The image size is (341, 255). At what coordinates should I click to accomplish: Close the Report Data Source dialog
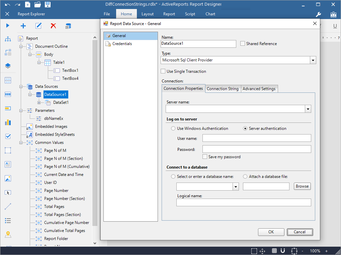(315, 23)
